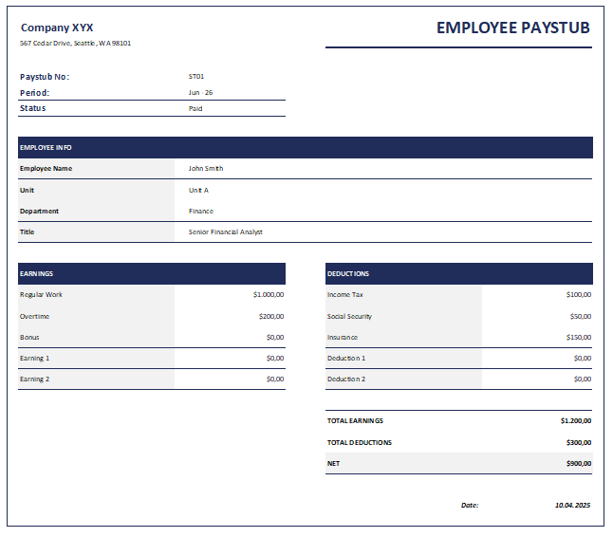Click the Senior Financial Analyst title cell
Image resolution: width=613 pixels, height=537 pixels.
point(226,231)
